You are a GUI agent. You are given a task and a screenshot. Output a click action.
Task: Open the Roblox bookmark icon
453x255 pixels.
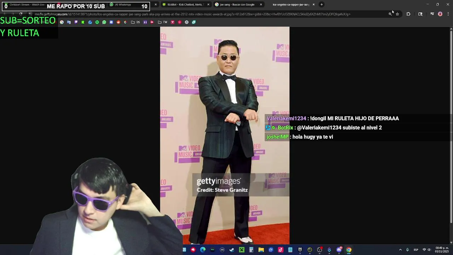point(111,22)
